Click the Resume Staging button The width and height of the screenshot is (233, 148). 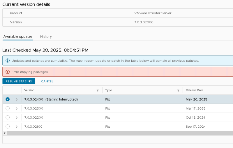pyautogui.click(x=19, y=81)
